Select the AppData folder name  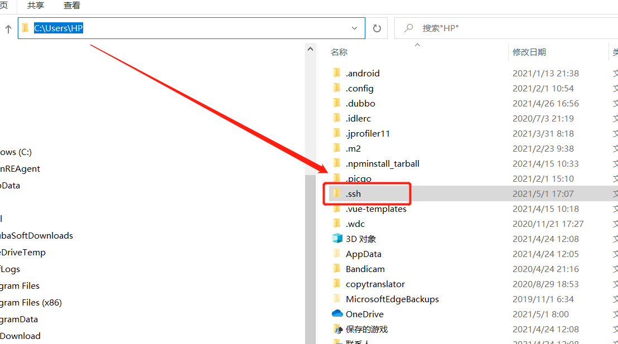click(364, 255)
